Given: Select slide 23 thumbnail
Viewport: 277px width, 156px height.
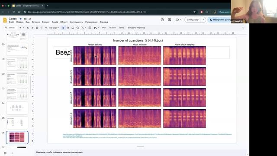Looking at the screenshot, I should (17, 94).
